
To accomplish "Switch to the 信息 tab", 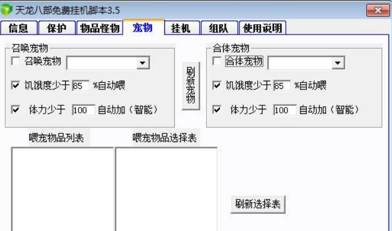I will (19, 28).
